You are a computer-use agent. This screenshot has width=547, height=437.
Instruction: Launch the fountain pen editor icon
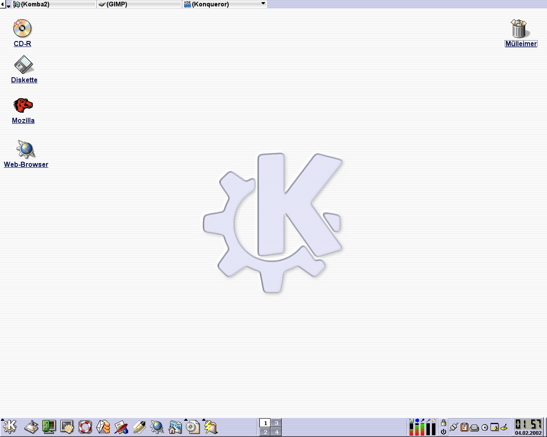(x=139, y=427)
